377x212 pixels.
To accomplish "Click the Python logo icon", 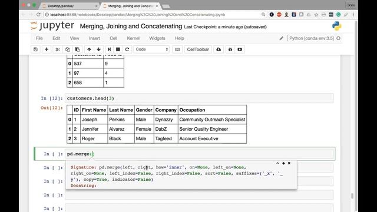I will click(337, 26).
